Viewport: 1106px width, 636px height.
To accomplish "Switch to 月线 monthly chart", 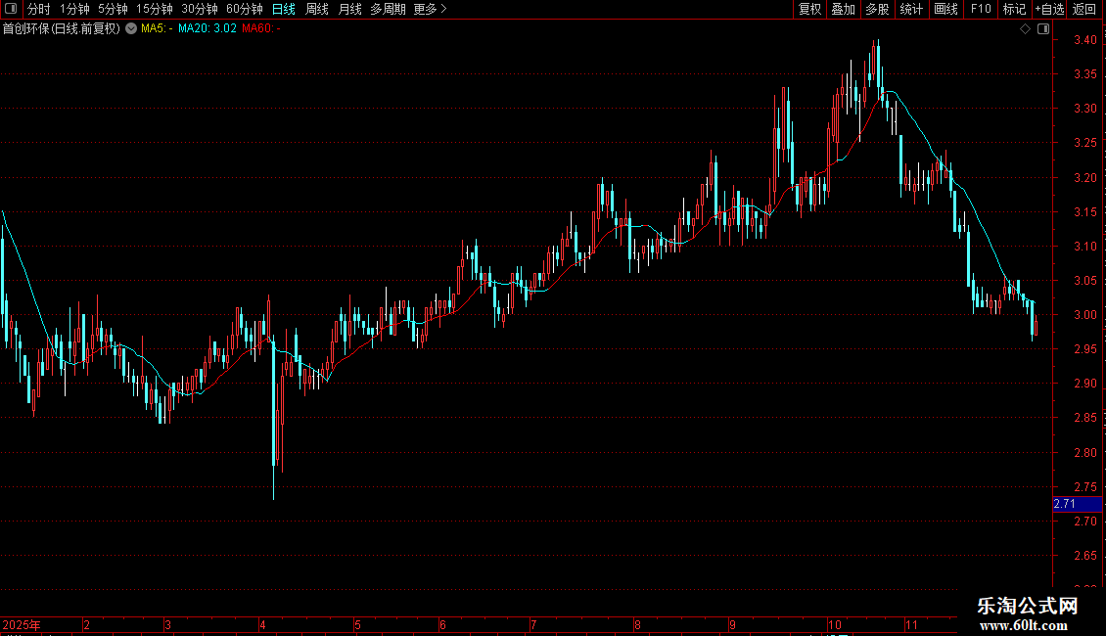I will pos(349,9).
